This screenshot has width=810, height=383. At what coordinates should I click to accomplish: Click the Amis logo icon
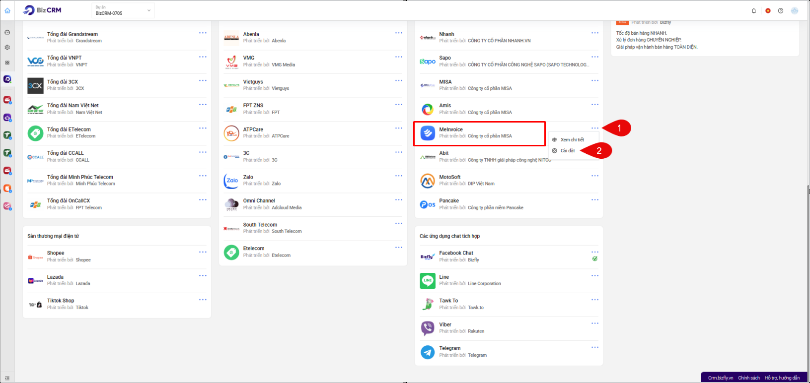[428, 109]
